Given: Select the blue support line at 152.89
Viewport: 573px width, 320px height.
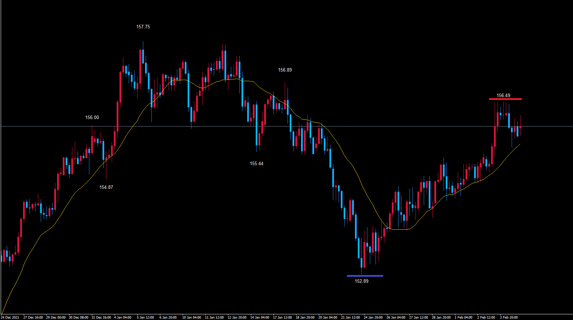Looking at the screenshot, I should tap(365, 276).
